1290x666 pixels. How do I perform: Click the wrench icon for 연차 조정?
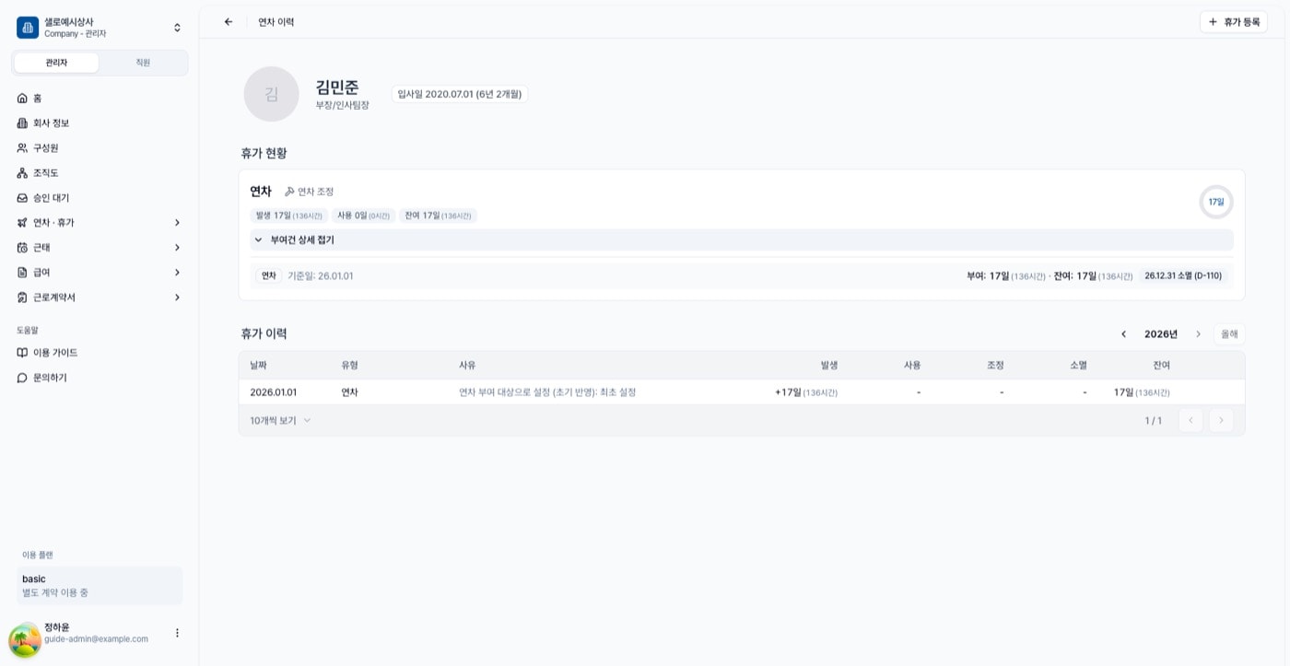click(289, 192)
